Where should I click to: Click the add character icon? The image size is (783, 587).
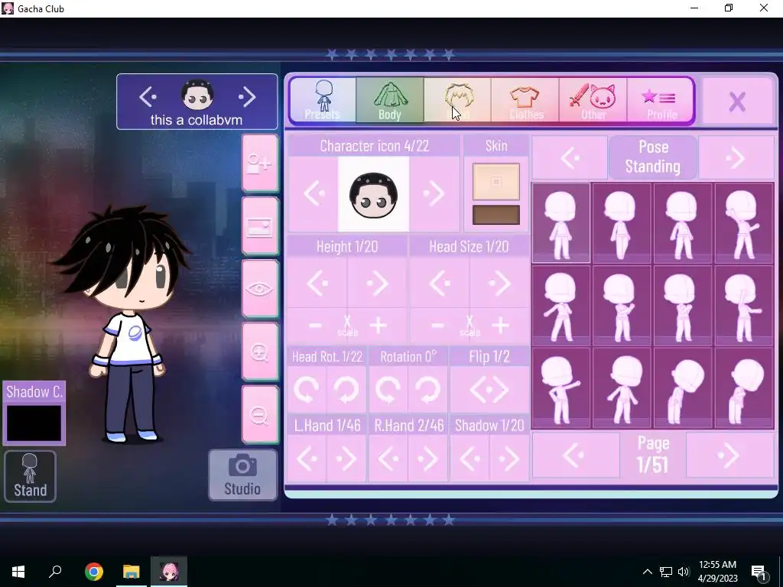tap(260, 164)
